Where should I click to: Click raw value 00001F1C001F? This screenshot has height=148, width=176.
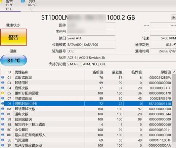tap(160, 140)
